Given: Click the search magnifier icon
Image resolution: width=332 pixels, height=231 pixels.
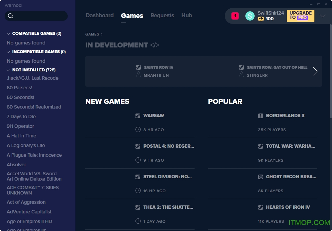Looking at the screenshot, I should 11,16.
